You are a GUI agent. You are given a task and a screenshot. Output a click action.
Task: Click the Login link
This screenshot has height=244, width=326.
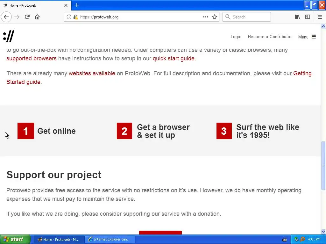click(236, 37)
